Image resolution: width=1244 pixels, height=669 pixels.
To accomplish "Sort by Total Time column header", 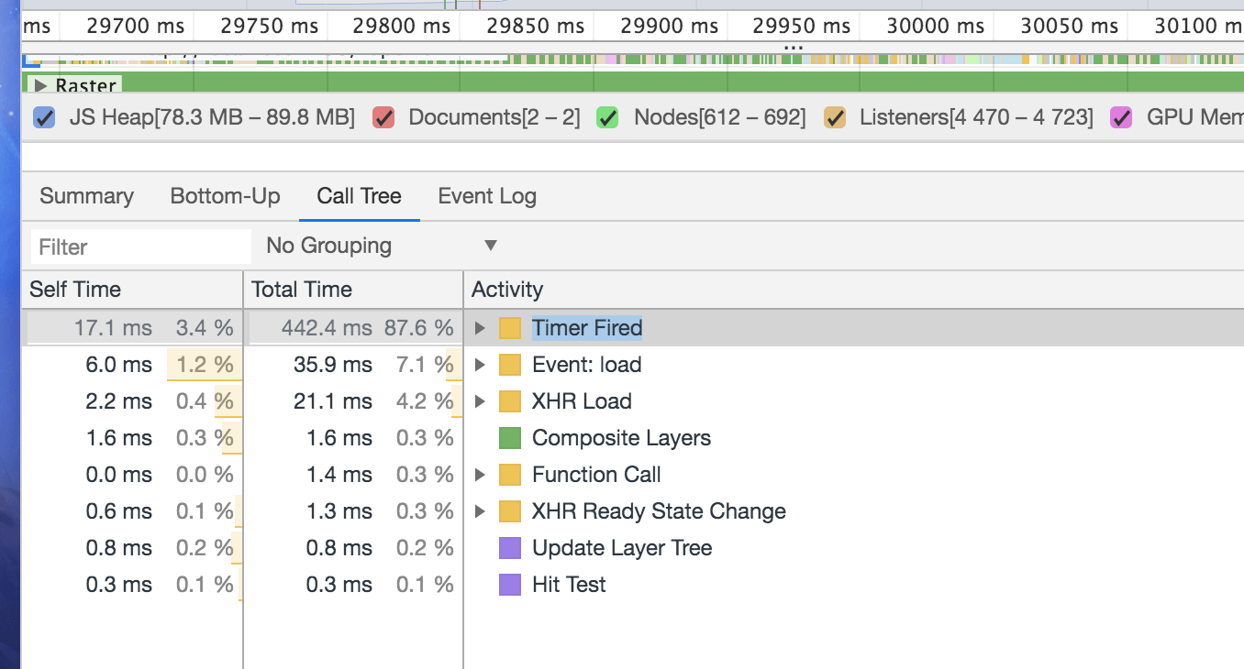I will point(302,290).
